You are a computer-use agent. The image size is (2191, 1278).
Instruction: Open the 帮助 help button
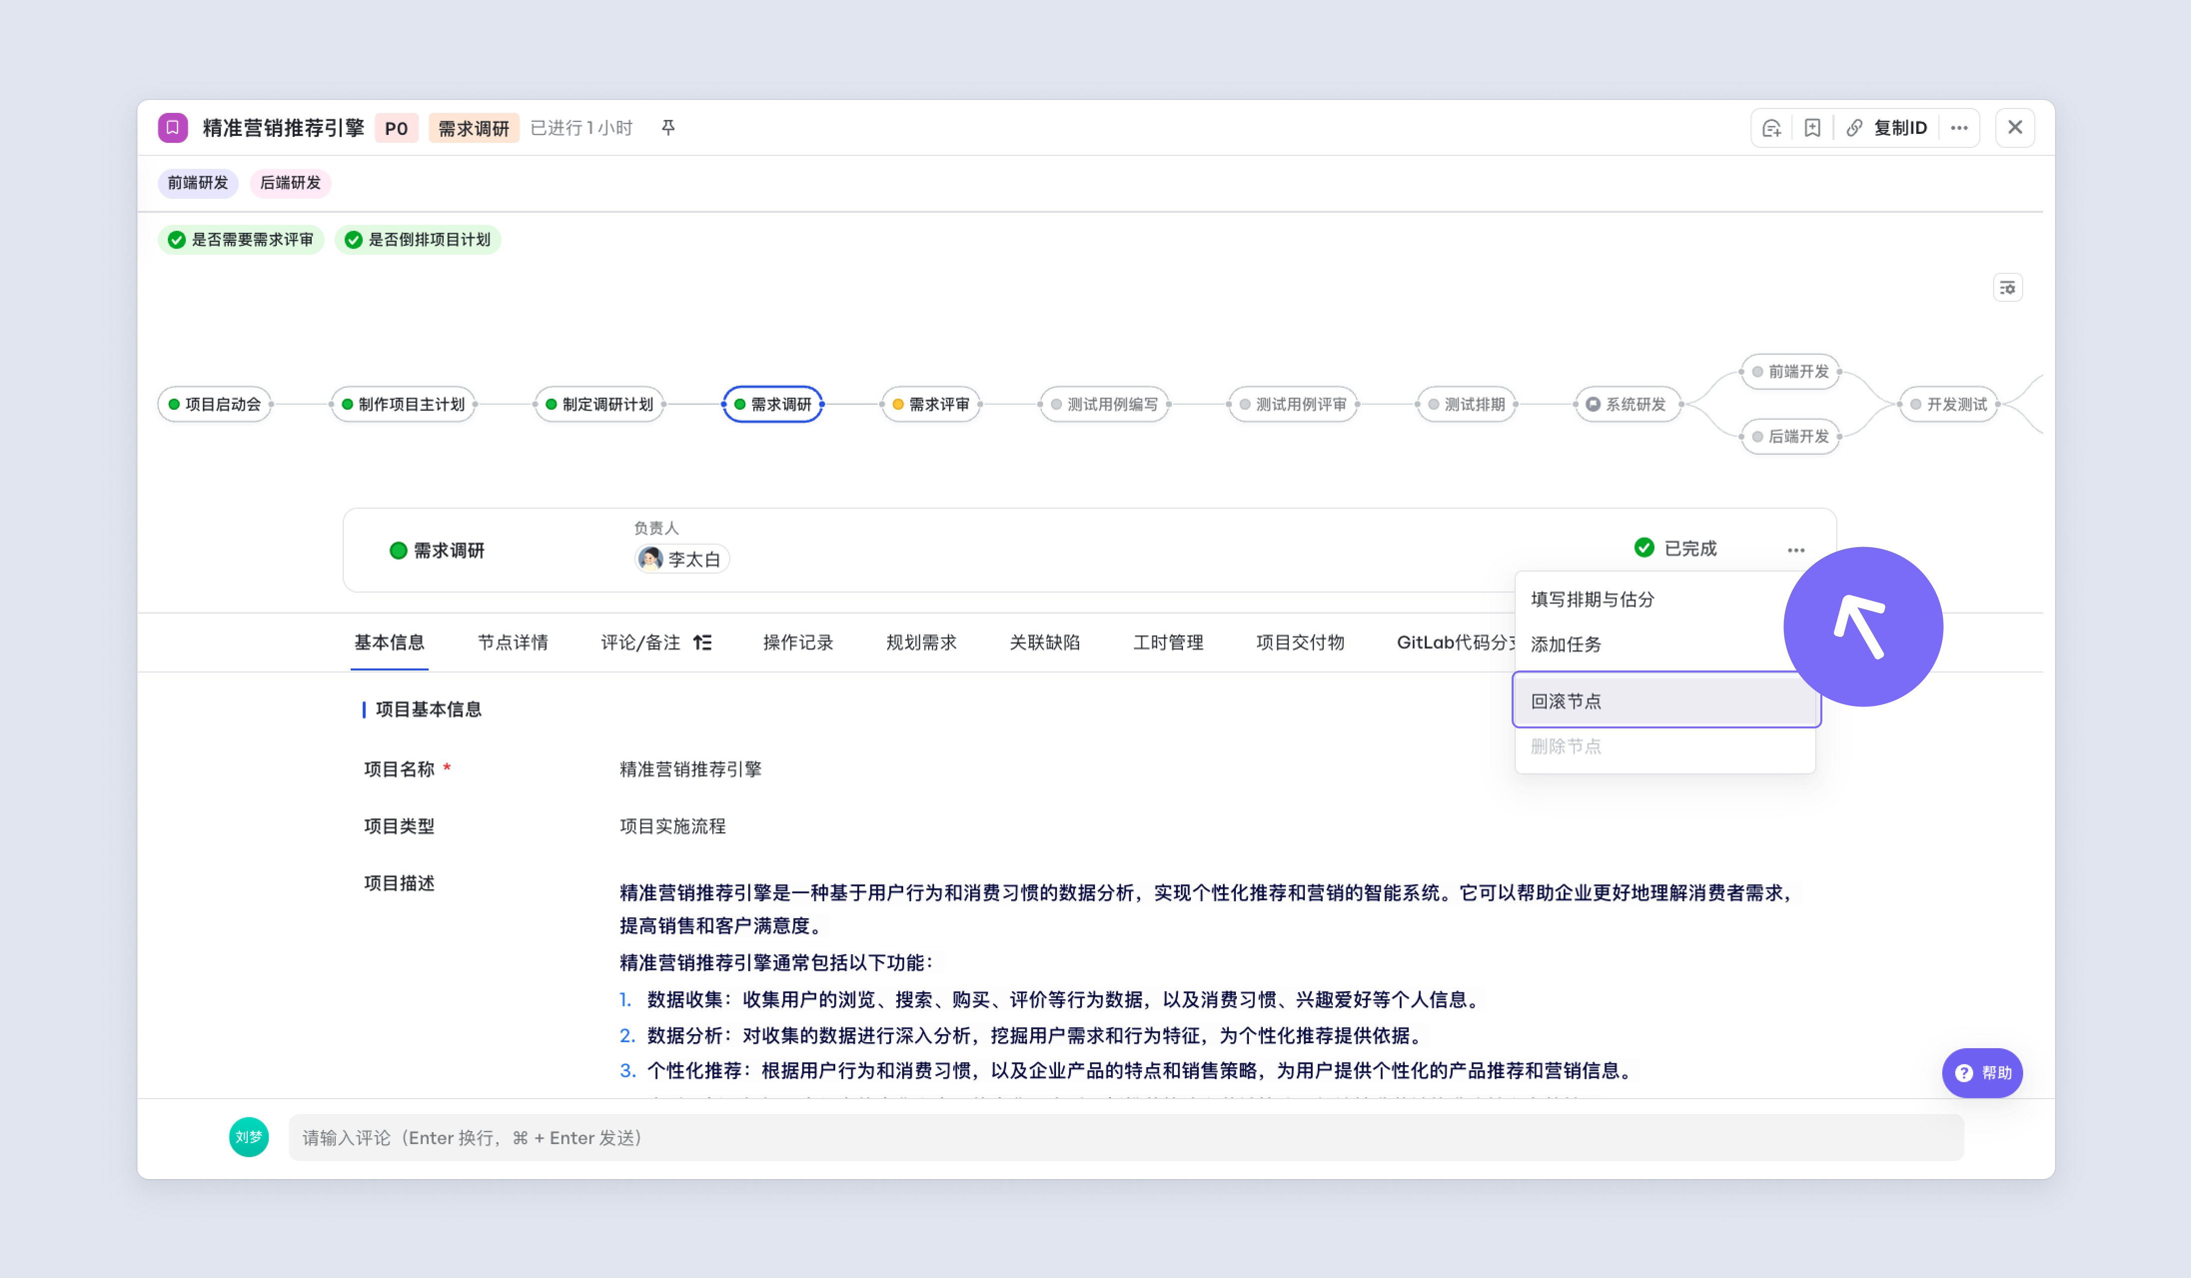[x=1982, y=1073]
